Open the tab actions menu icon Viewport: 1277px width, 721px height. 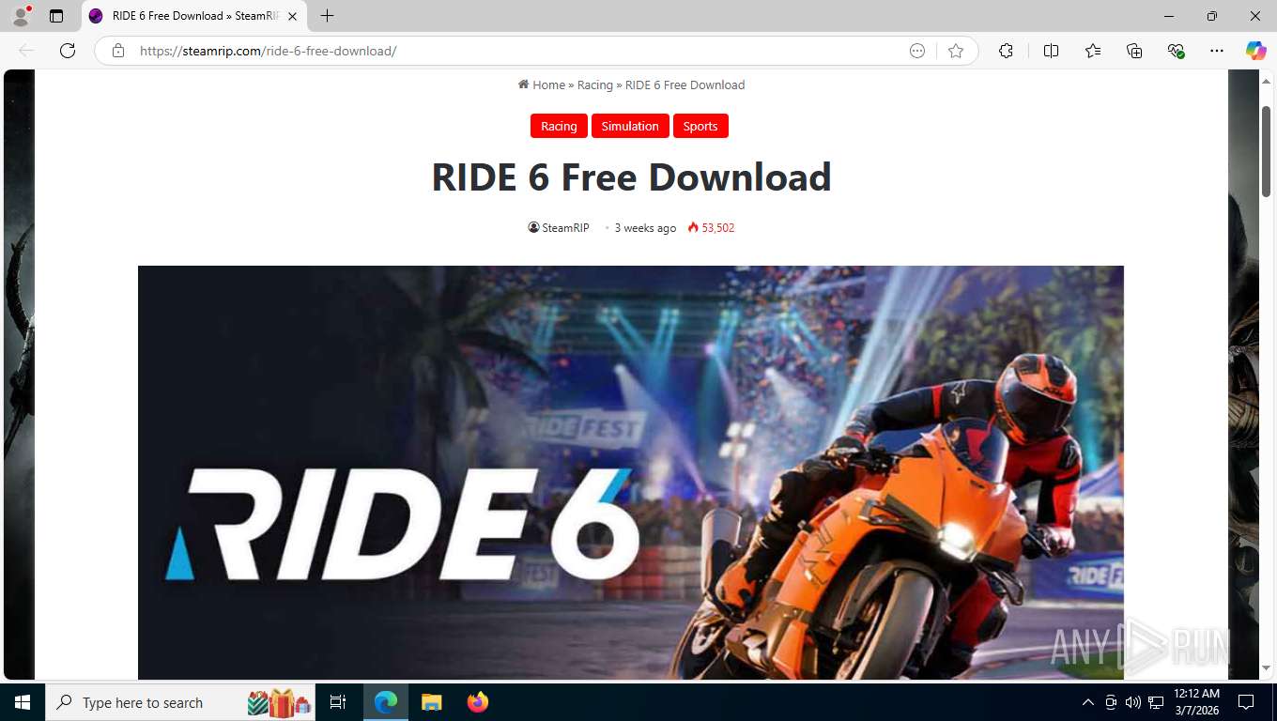[x=56, y=16]
